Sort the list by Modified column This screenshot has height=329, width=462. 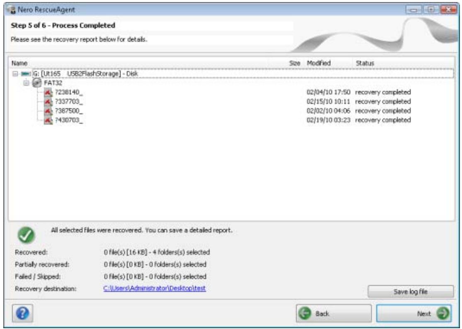tap(319, 63)
